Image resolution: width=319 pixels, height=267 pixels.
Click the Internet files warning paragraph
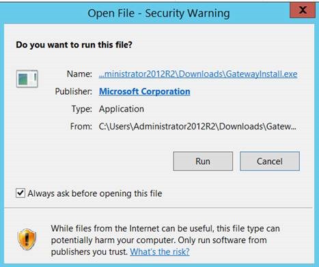[x=165, y=240]
